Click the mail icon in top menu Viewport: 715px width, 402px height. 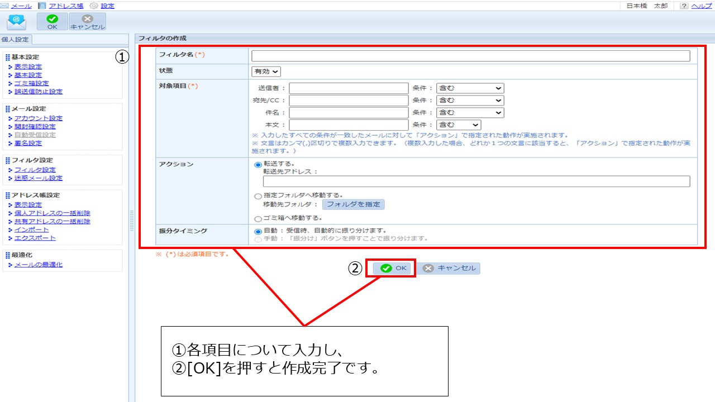pos(6,6)
